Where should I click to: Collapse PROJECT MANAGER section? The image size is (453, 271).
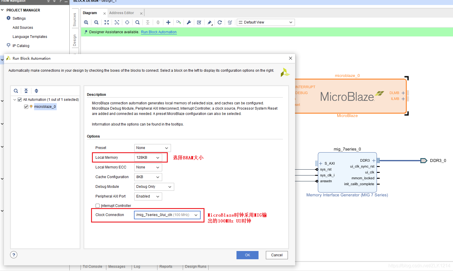[x=2, y=10]
